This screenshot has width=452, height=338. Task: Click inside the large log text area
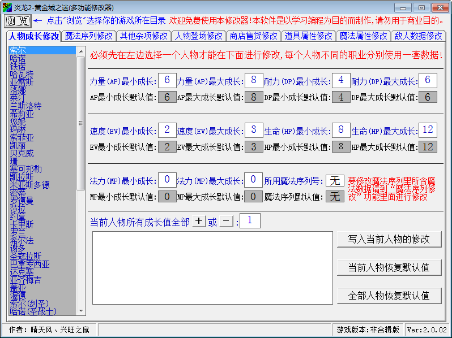coord(213,268)
